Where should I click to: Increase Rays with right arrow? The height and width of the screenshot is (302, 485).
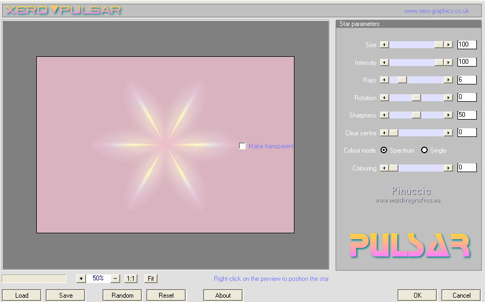click(448, 80)
